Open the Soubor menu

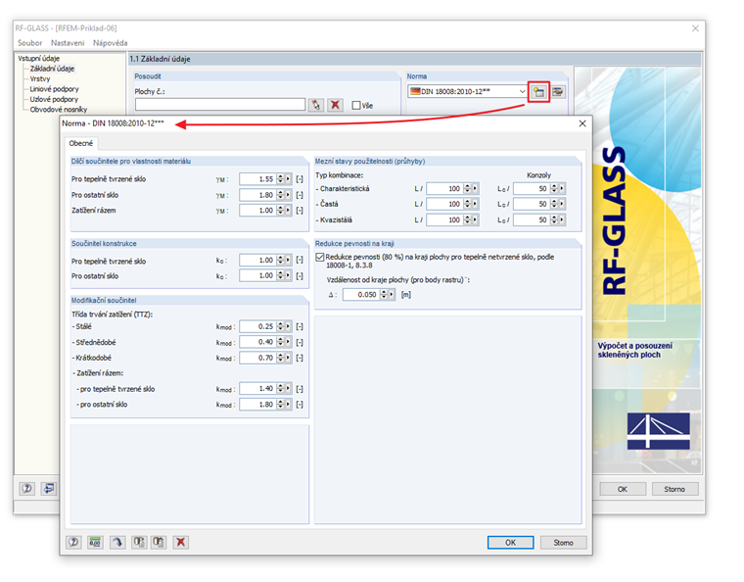(x=30, y=43)
